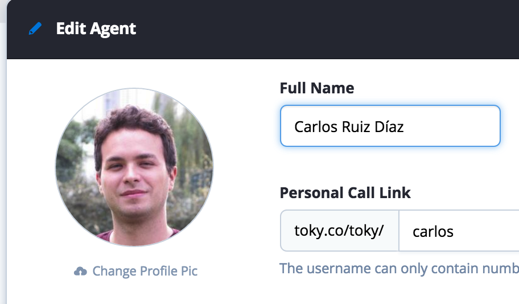Click the word Ruiz in Full Name
The width and height of the screenshot is (519, 304).
point(356,126)
